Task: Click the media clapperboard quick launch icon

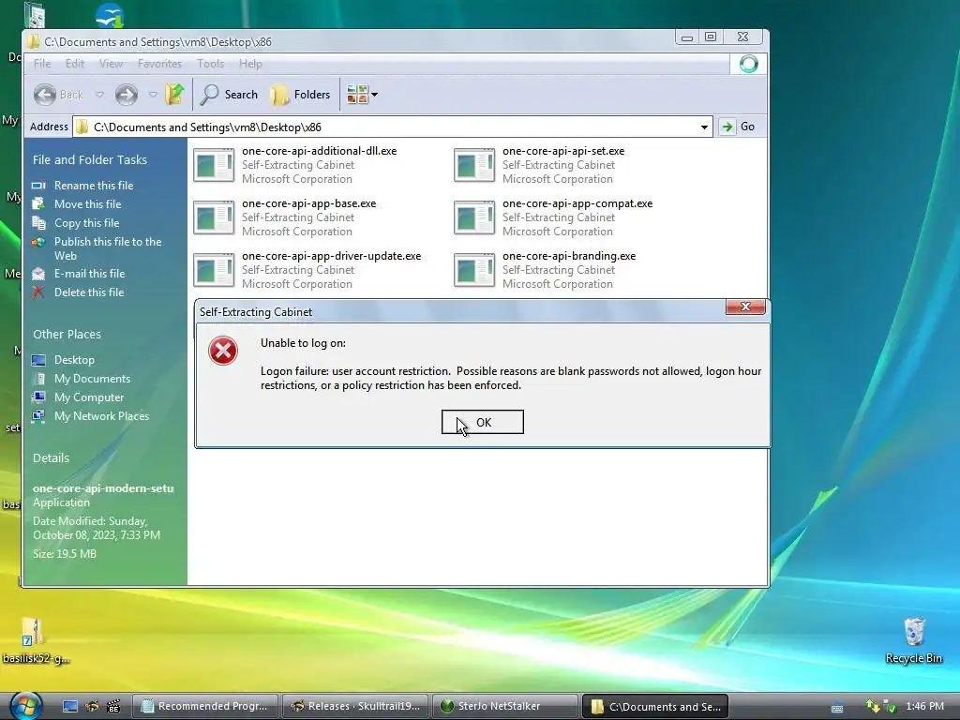Action: tap(113, 706)
